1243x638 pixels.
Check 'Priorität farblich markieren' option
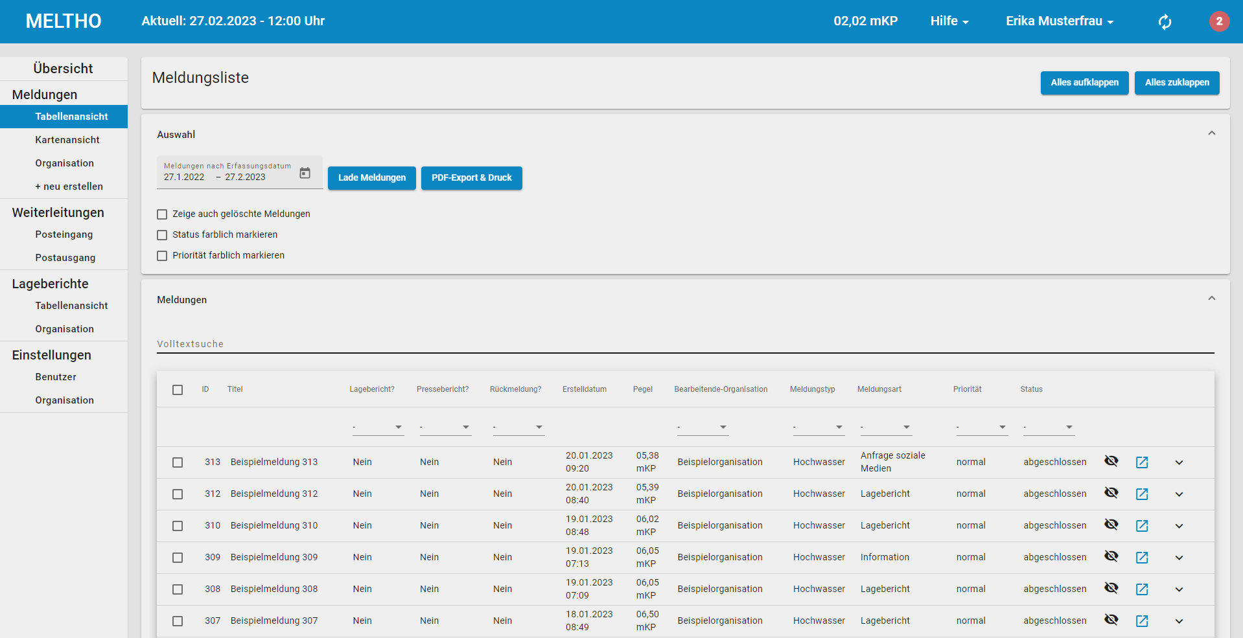[x=162, y=256]
